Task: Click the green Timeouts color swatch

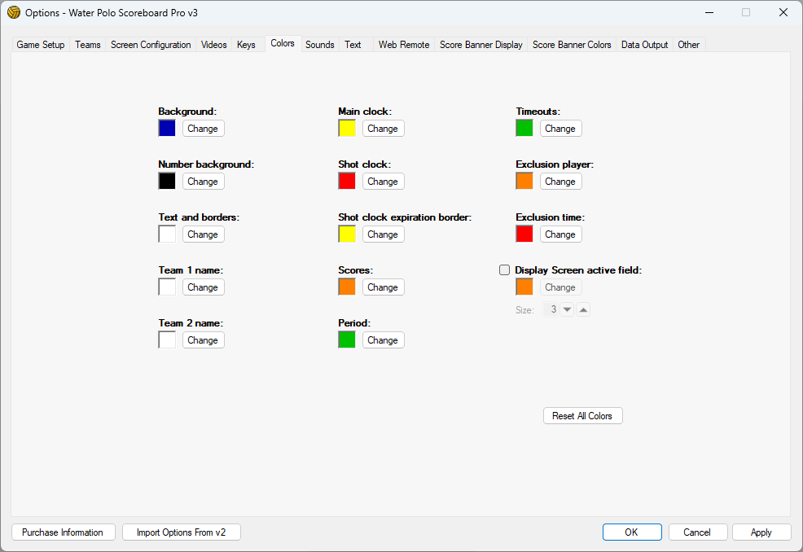Action: point(524,128)
